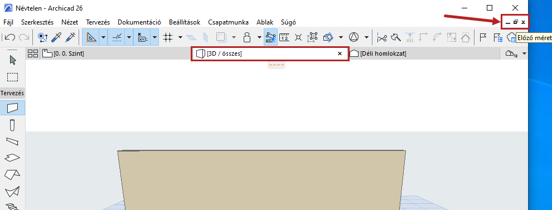Click the greyed curved fillet icon
This screenshot has height=210, width=552.
438,37
